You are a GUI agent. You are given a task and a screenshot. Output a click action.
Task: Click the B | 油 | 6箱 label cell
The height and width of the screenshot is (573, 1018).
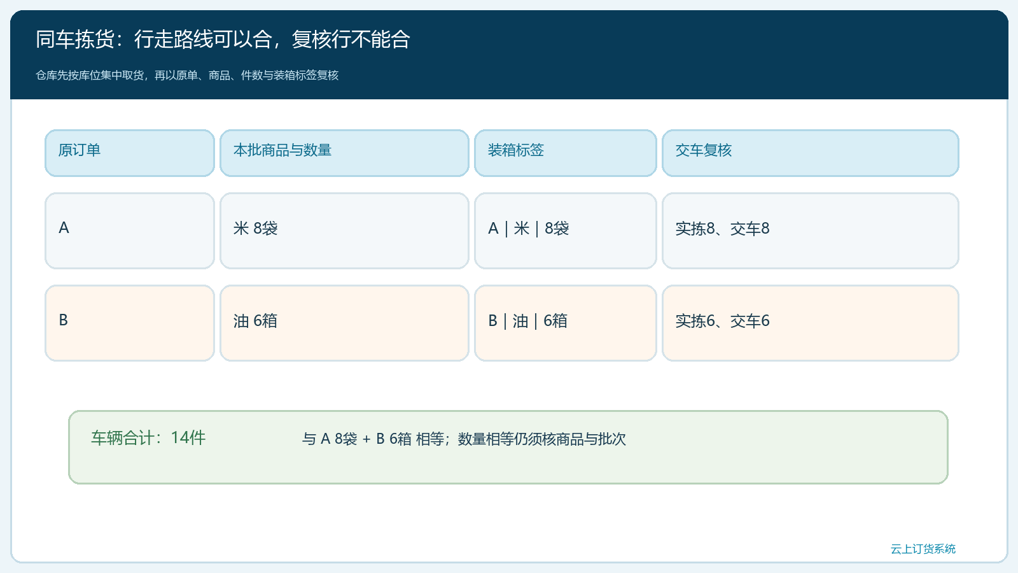pyautogui.click(x=566, y=323)
